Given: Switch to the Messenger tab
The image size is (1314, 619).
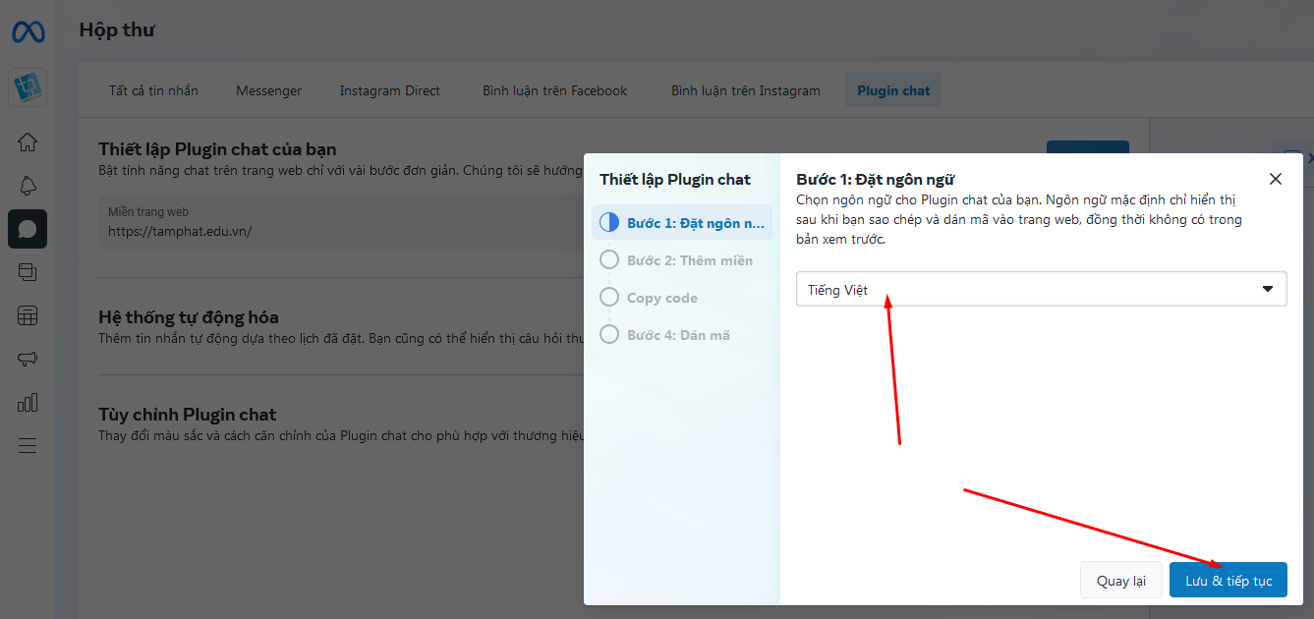Looking at the screenshot, I should click(268, 90).
